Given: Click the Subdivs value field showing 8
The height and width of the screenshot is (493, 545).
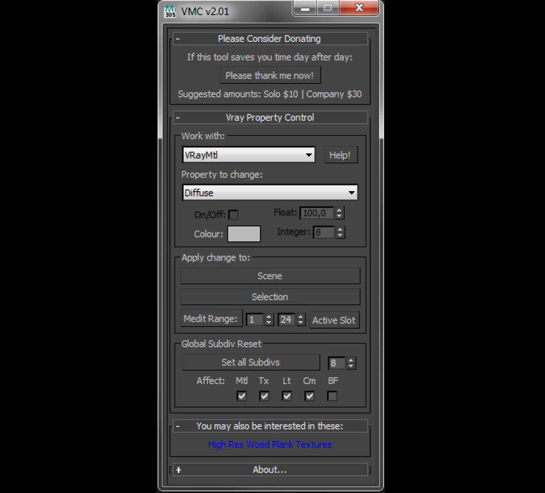Looking at the screenshot, I should [x=337, y=364].
